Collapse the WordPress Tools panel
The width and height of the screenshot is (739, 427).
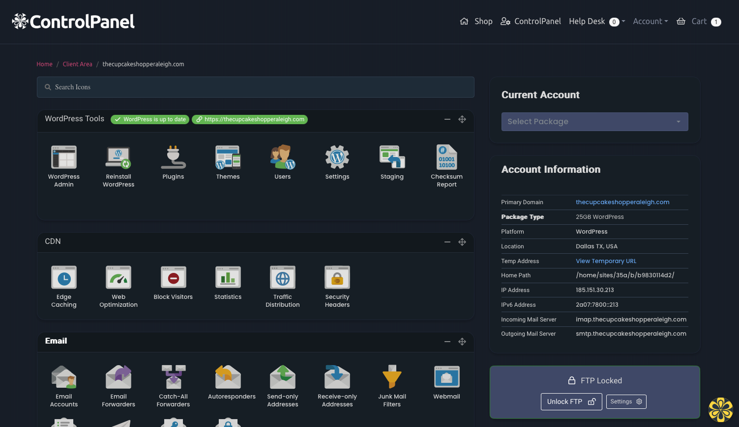coord(447,119)
